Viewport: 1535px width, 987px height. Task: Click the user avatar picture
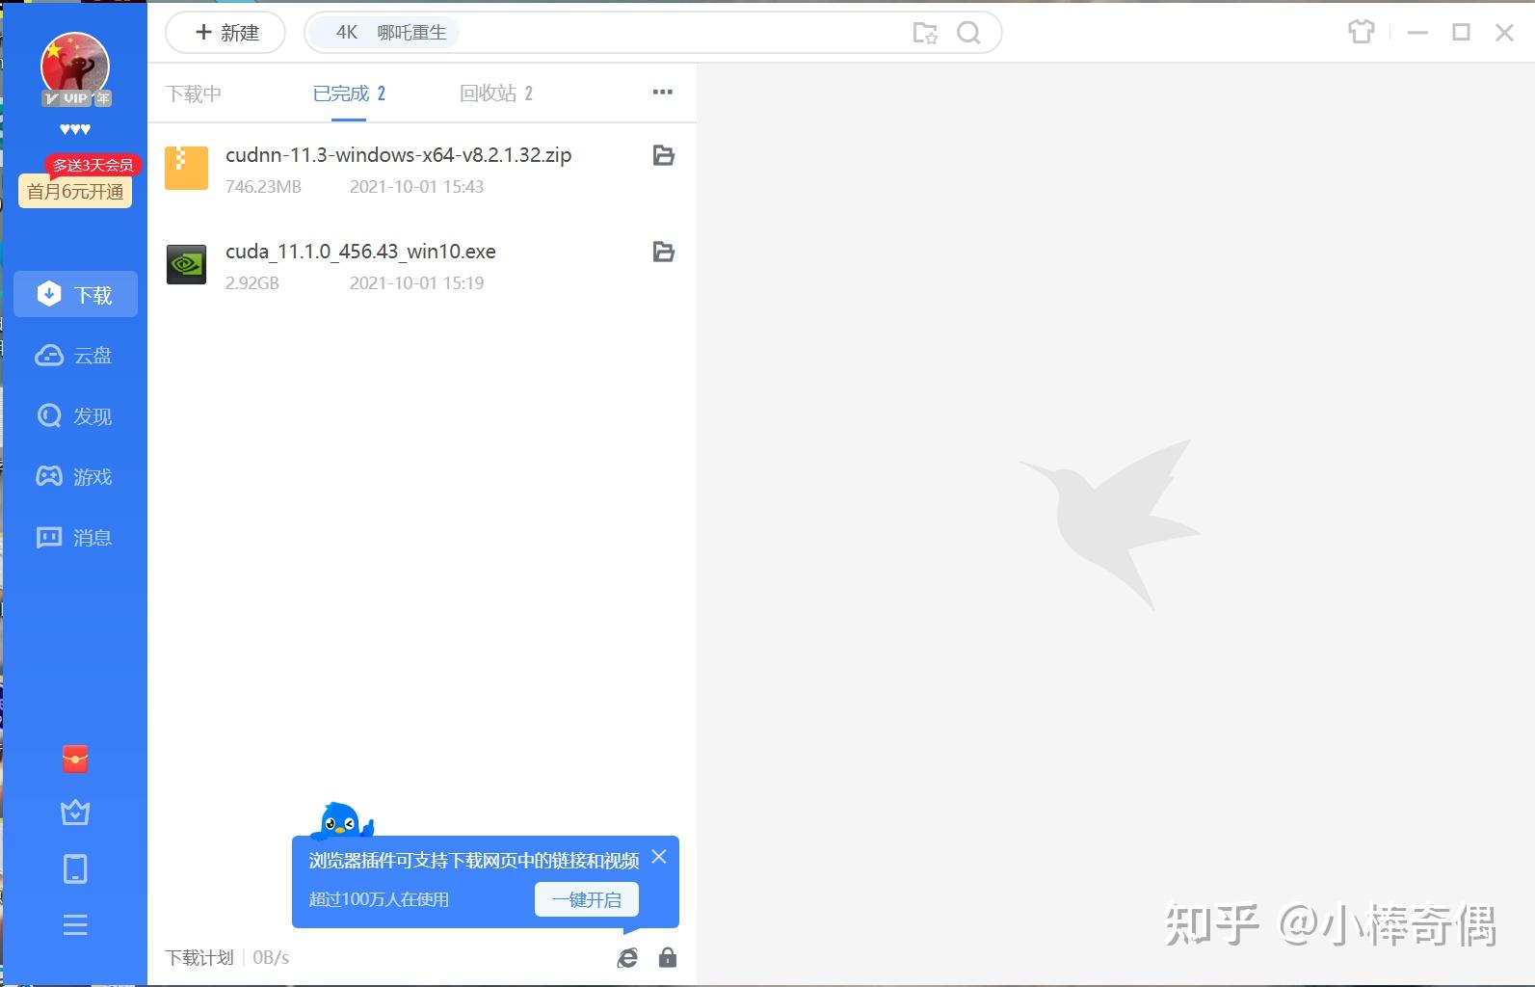(x=74, y=66)
